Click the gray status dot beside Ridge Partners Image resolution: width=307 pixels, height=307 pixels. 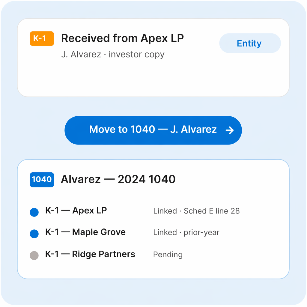click(x=34, y=255)
